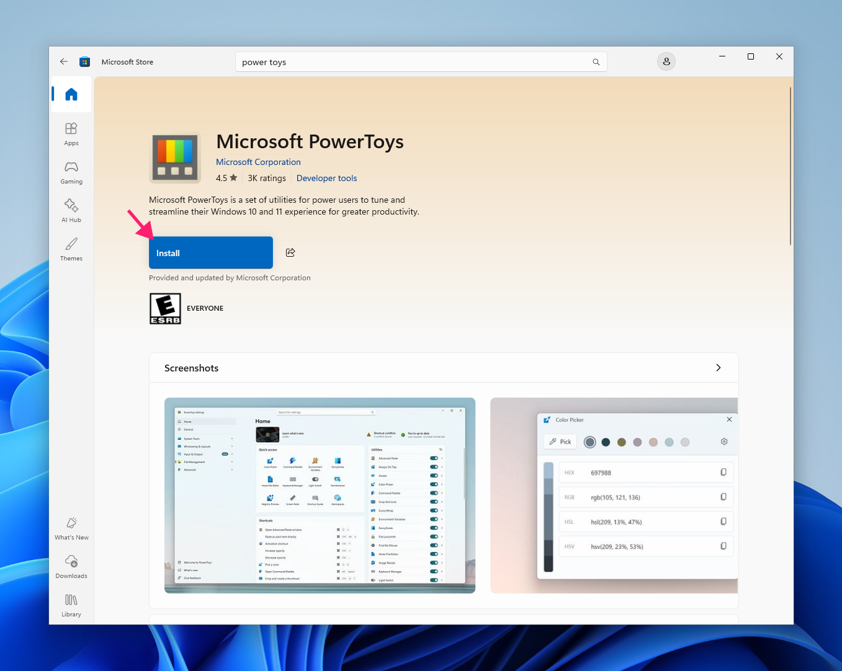This screenshot has height=671, width=842.
Task: Click the ESRB Everyone rating badge
Action: point(165,309)
